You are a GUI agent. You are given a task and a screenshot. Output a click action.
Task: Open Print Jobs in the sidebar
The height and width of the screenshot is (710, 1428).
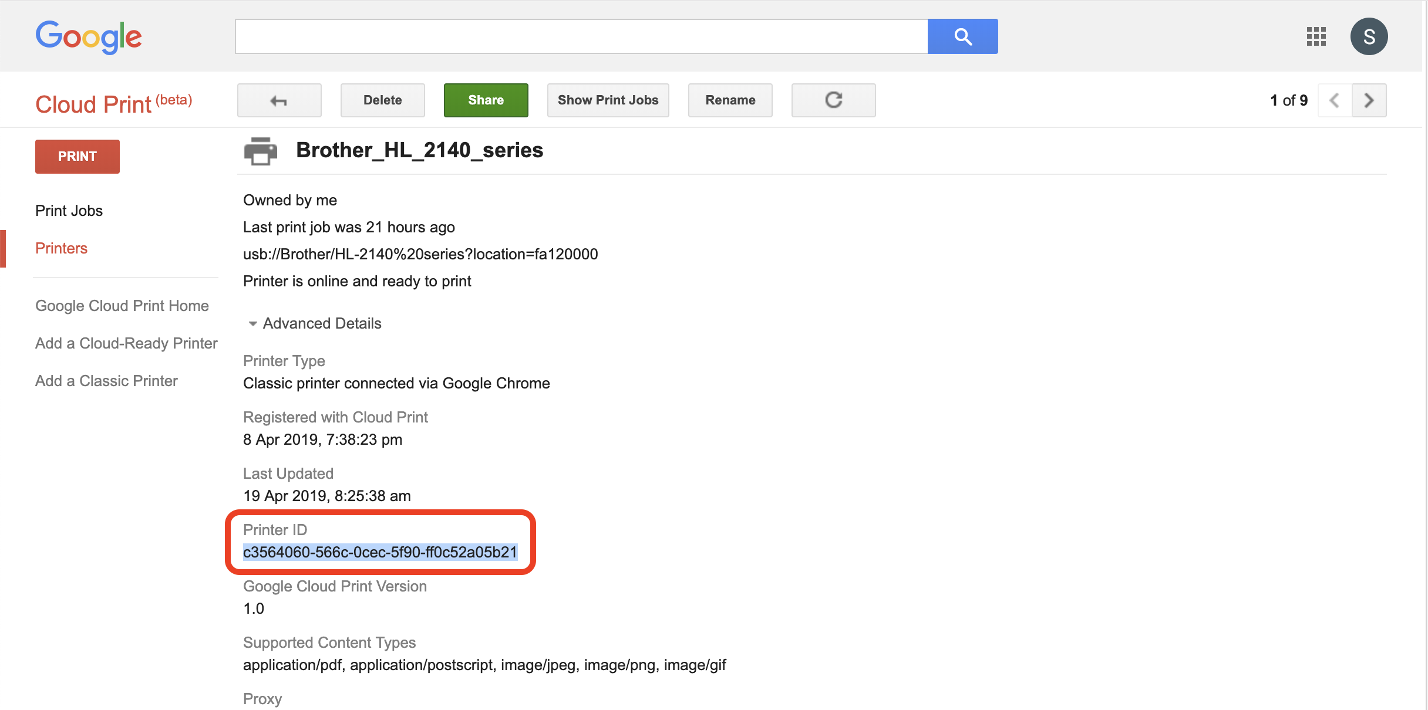click(69, 211)
